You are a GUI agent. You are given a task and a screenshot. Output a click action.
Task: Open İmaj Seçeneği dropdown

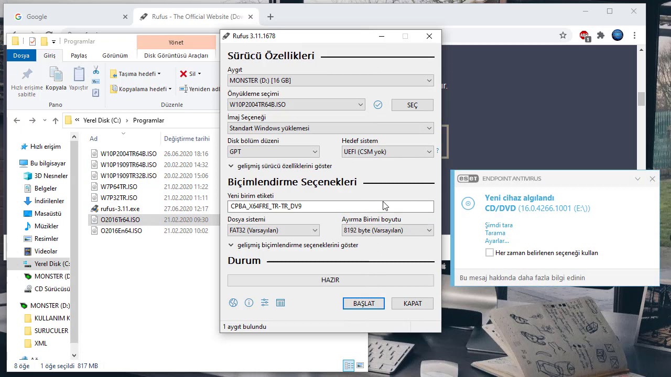tap(331, 128)
